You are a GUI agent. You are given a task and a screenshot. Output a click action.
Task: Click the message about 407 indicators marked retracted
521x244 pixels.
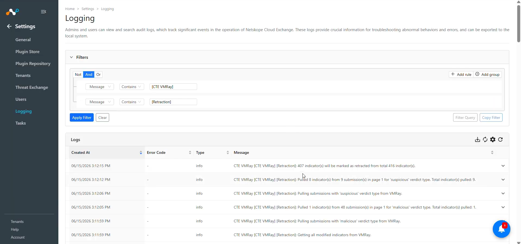(x=324, y=166)
